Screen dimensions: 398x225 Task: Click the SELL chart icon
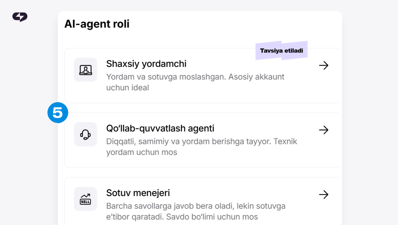point(86,199)
